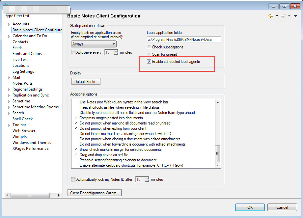The image size is (303, 218).
Task: Click tree panel scroll right arrow
Action: 59,195
